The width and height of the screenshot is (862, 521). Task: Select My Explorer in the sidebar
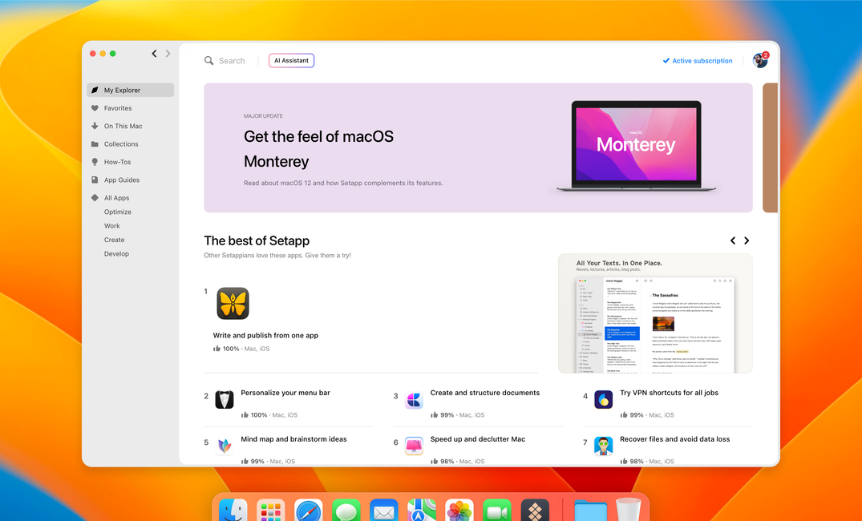130,90
